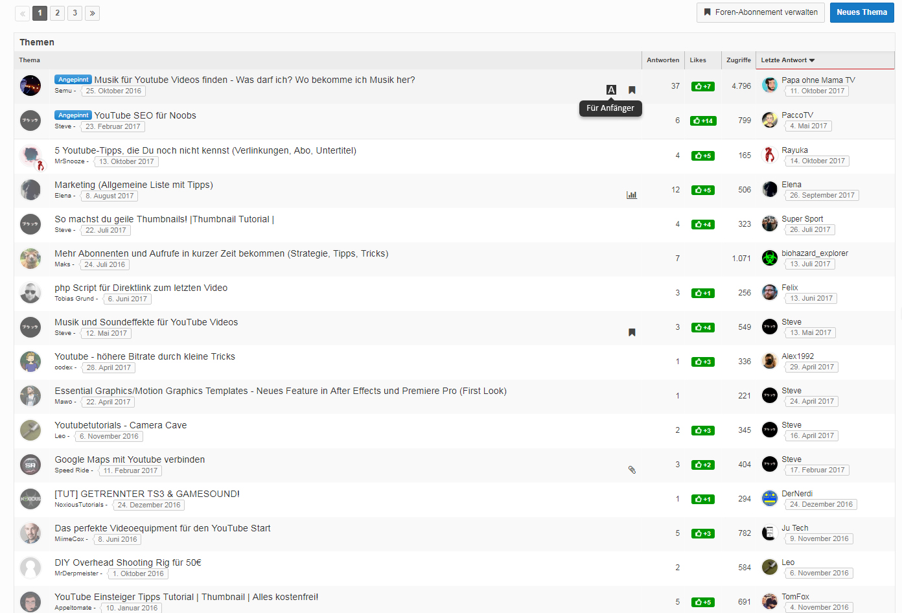Click bookmark icon on Musik und Soundeffekte thread
The width and height of the screenshot is (902, 613).
pyautogui.click(x=632, y=332)
